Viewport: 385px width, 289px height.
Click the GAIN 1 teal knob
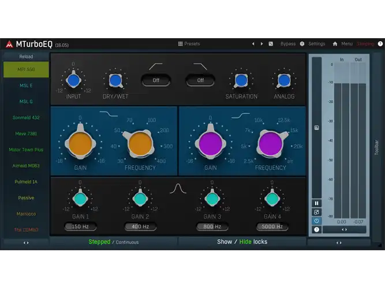pyautogui.click(x=80, y=199)
